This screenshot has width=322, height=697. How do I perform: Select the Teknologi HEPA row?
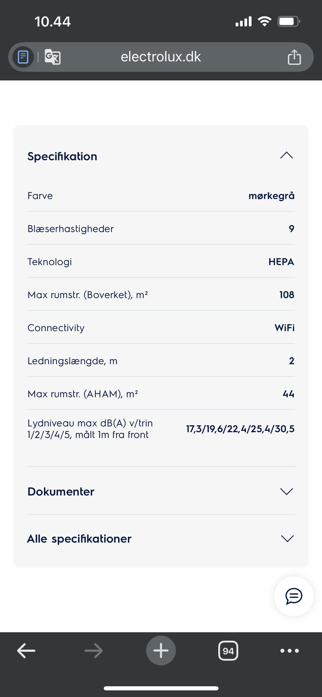(x=161, y=262)
